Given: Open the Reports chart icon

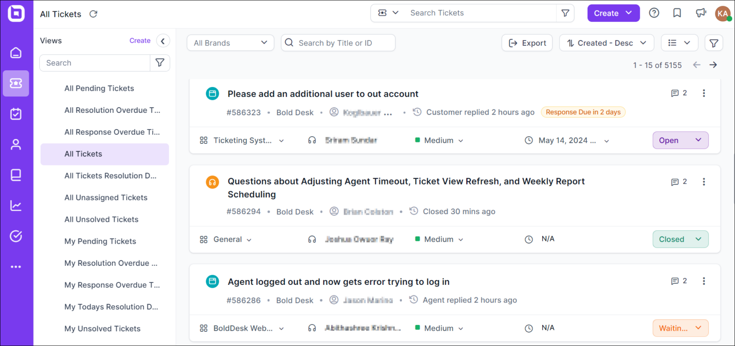Looking at the screenshot, I should (16, 205).
